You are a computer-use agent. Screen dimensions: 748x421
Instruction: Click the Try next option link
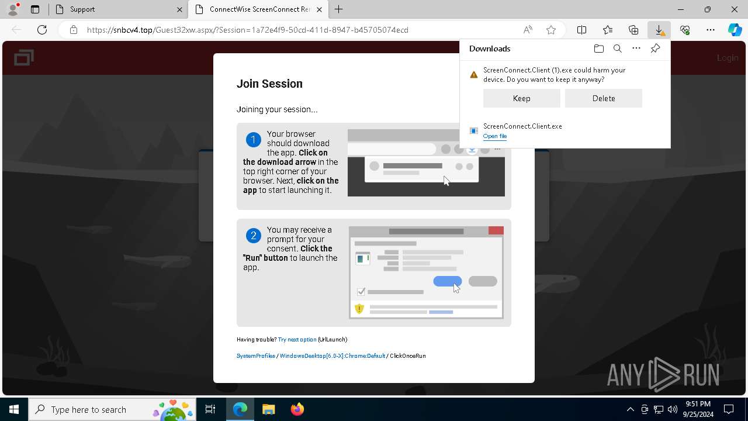tap(297, 340)
